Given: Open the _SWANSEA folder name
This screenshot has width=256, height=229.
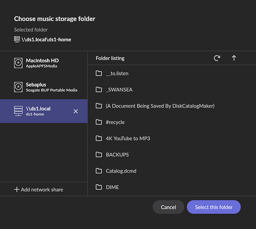Looking at the screenshot, I should (119, 90).
